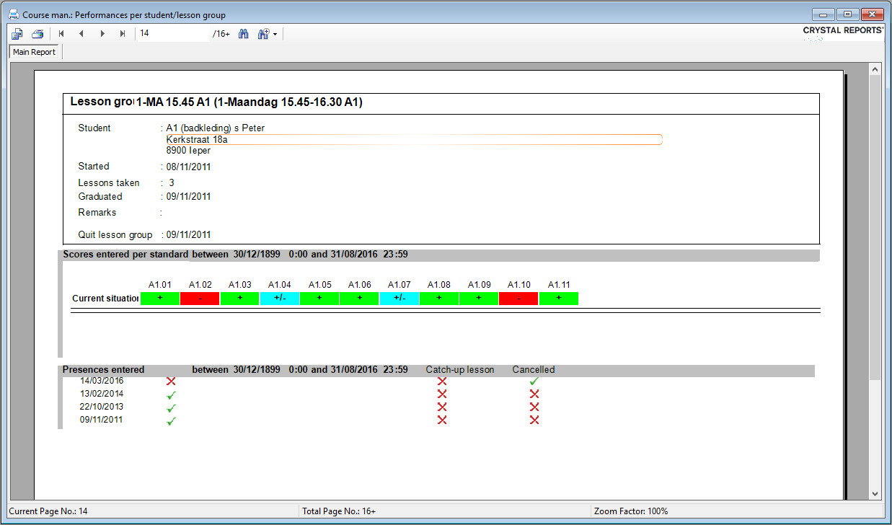Screen dimensions: 892x525
Task: Expand the zoom level dropdown arrow
Action: (x=275, y=35)
